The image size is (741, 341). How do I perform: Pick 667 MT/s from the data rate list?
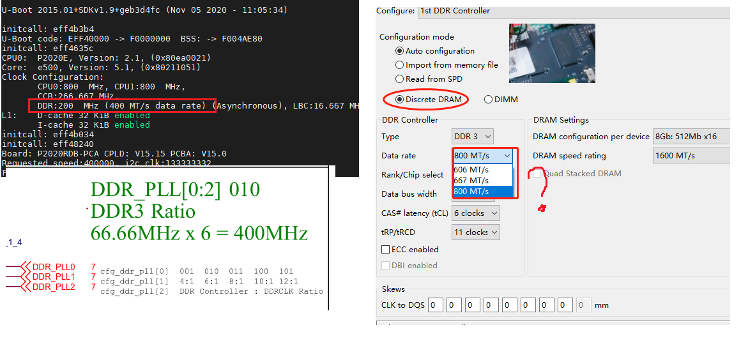[x=482, y=181]
